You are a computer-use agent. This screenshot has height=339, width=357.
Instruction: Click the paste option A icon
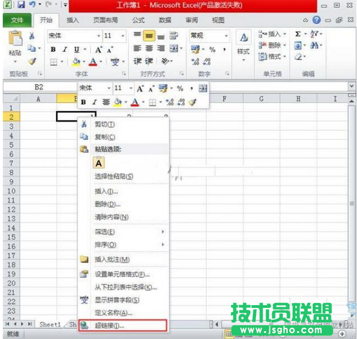[99, 163]
